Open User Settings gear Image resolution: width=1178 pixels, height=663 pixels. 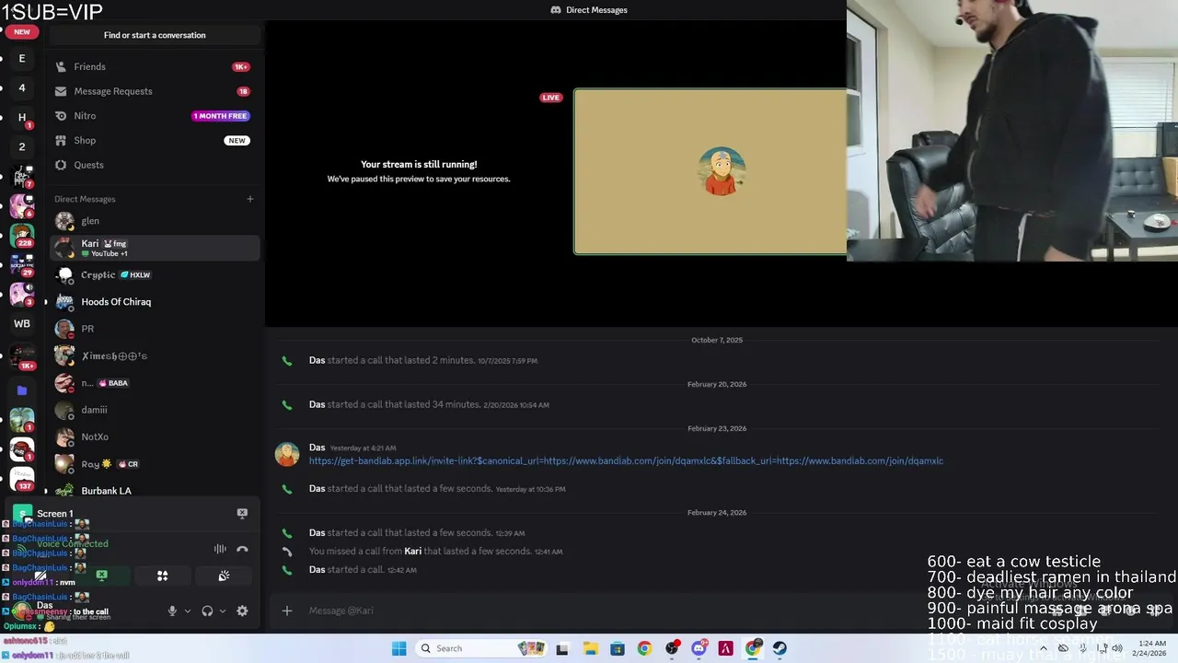(242, 611)
